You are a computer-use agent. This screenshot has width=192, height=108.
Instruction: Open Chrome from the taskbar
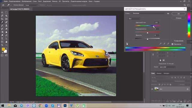40,106
